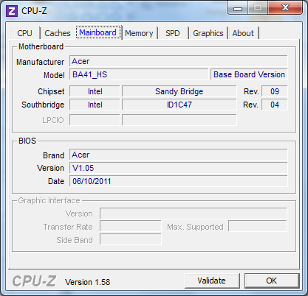Click the Model field BA41_HS
This screenshot has width=308, height=296.
point(139,74)
